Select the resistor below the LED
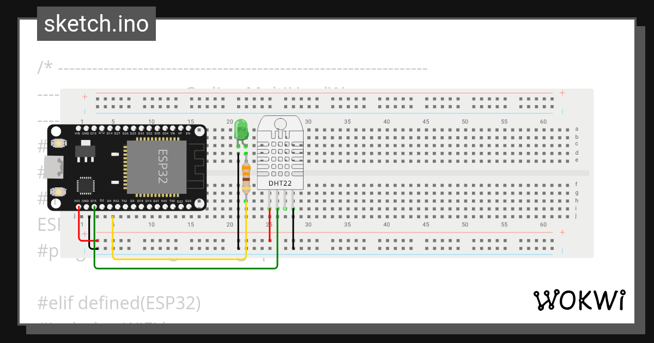This screenshot has width=654, height=343. [246, 177]
